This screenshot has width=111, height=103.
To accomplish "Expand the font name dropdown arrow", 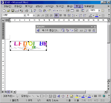I will tap(25, 15).
